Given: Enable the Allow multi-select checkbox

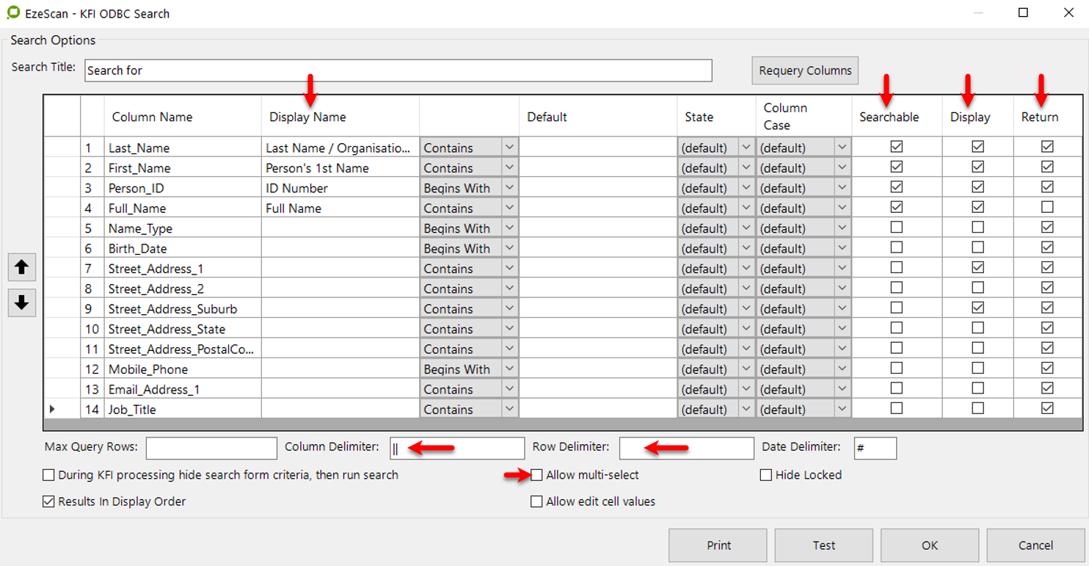Looking at the screenshot, I should point(537,475).
